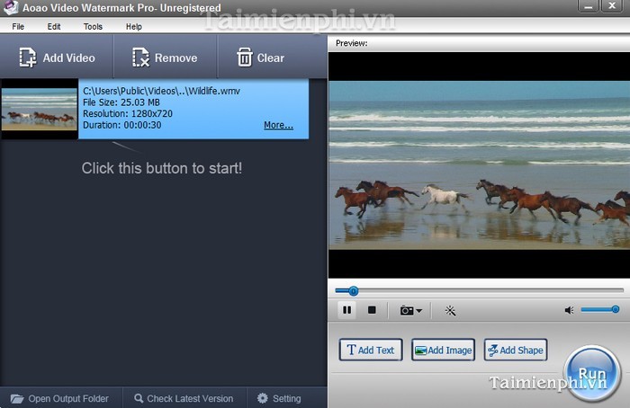This screenshot has height=408, width=630.
Task: Click the Add Video button
Action: [x=57, y=57]
